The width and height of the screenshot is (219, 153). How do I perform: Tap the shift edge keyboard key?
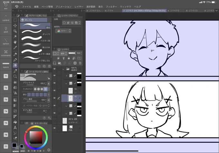pyautogui.click(x=6, y=30)
